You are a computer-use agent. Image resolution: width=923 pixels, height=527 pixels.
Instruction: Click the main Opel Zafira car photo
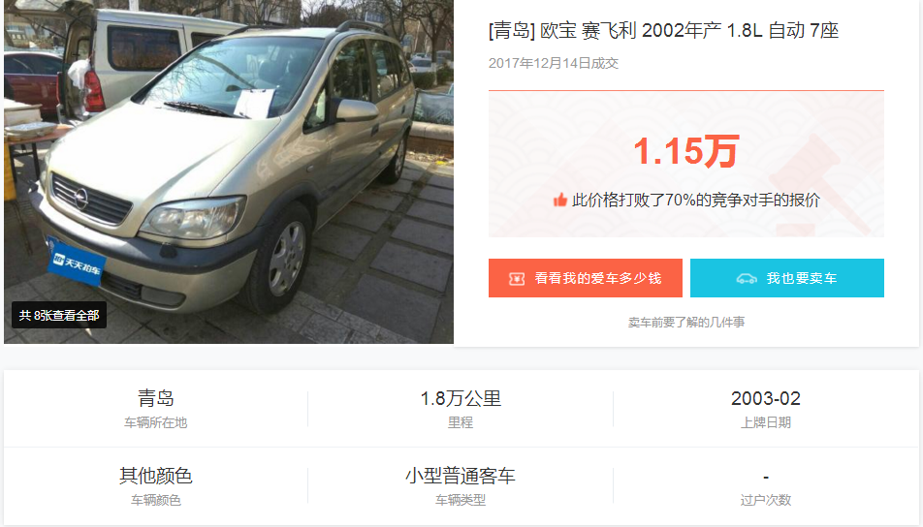[x=229, y=170]
